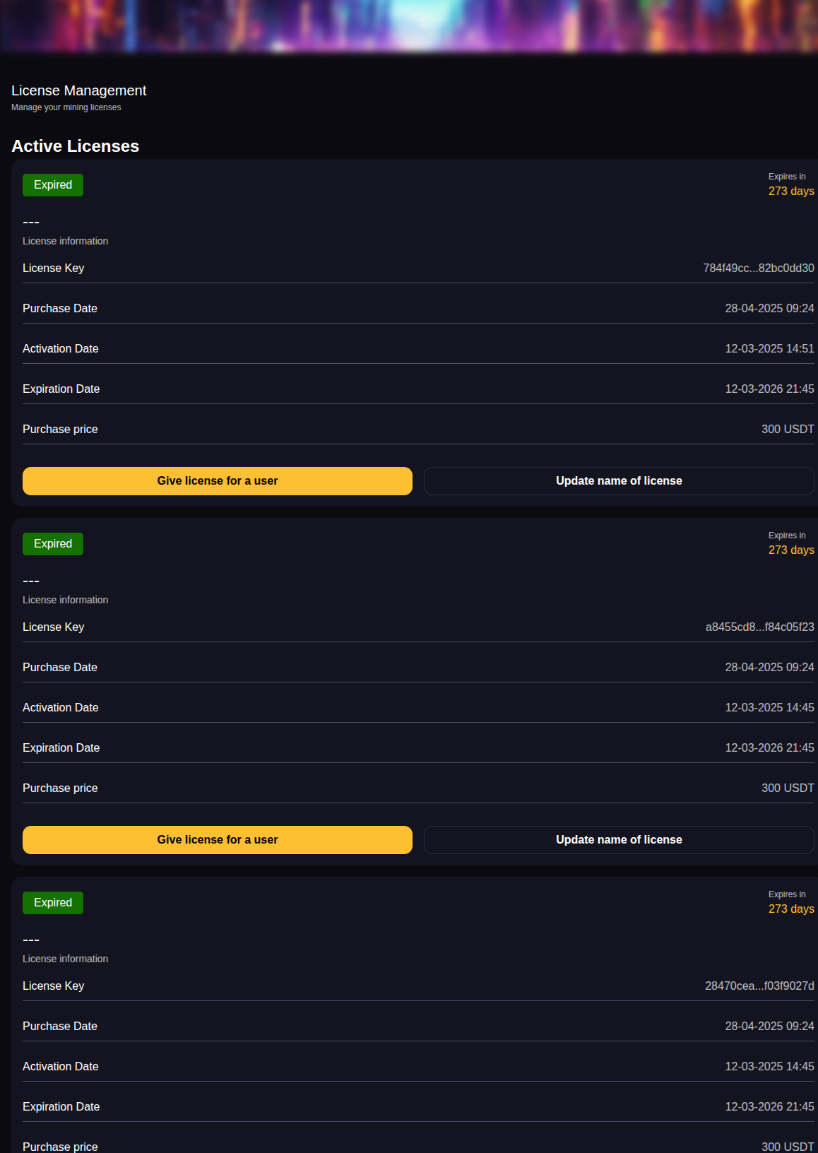
Task: Click the first license's Expiration Date value
Action: pyautogui.click(x=769, y=389)
